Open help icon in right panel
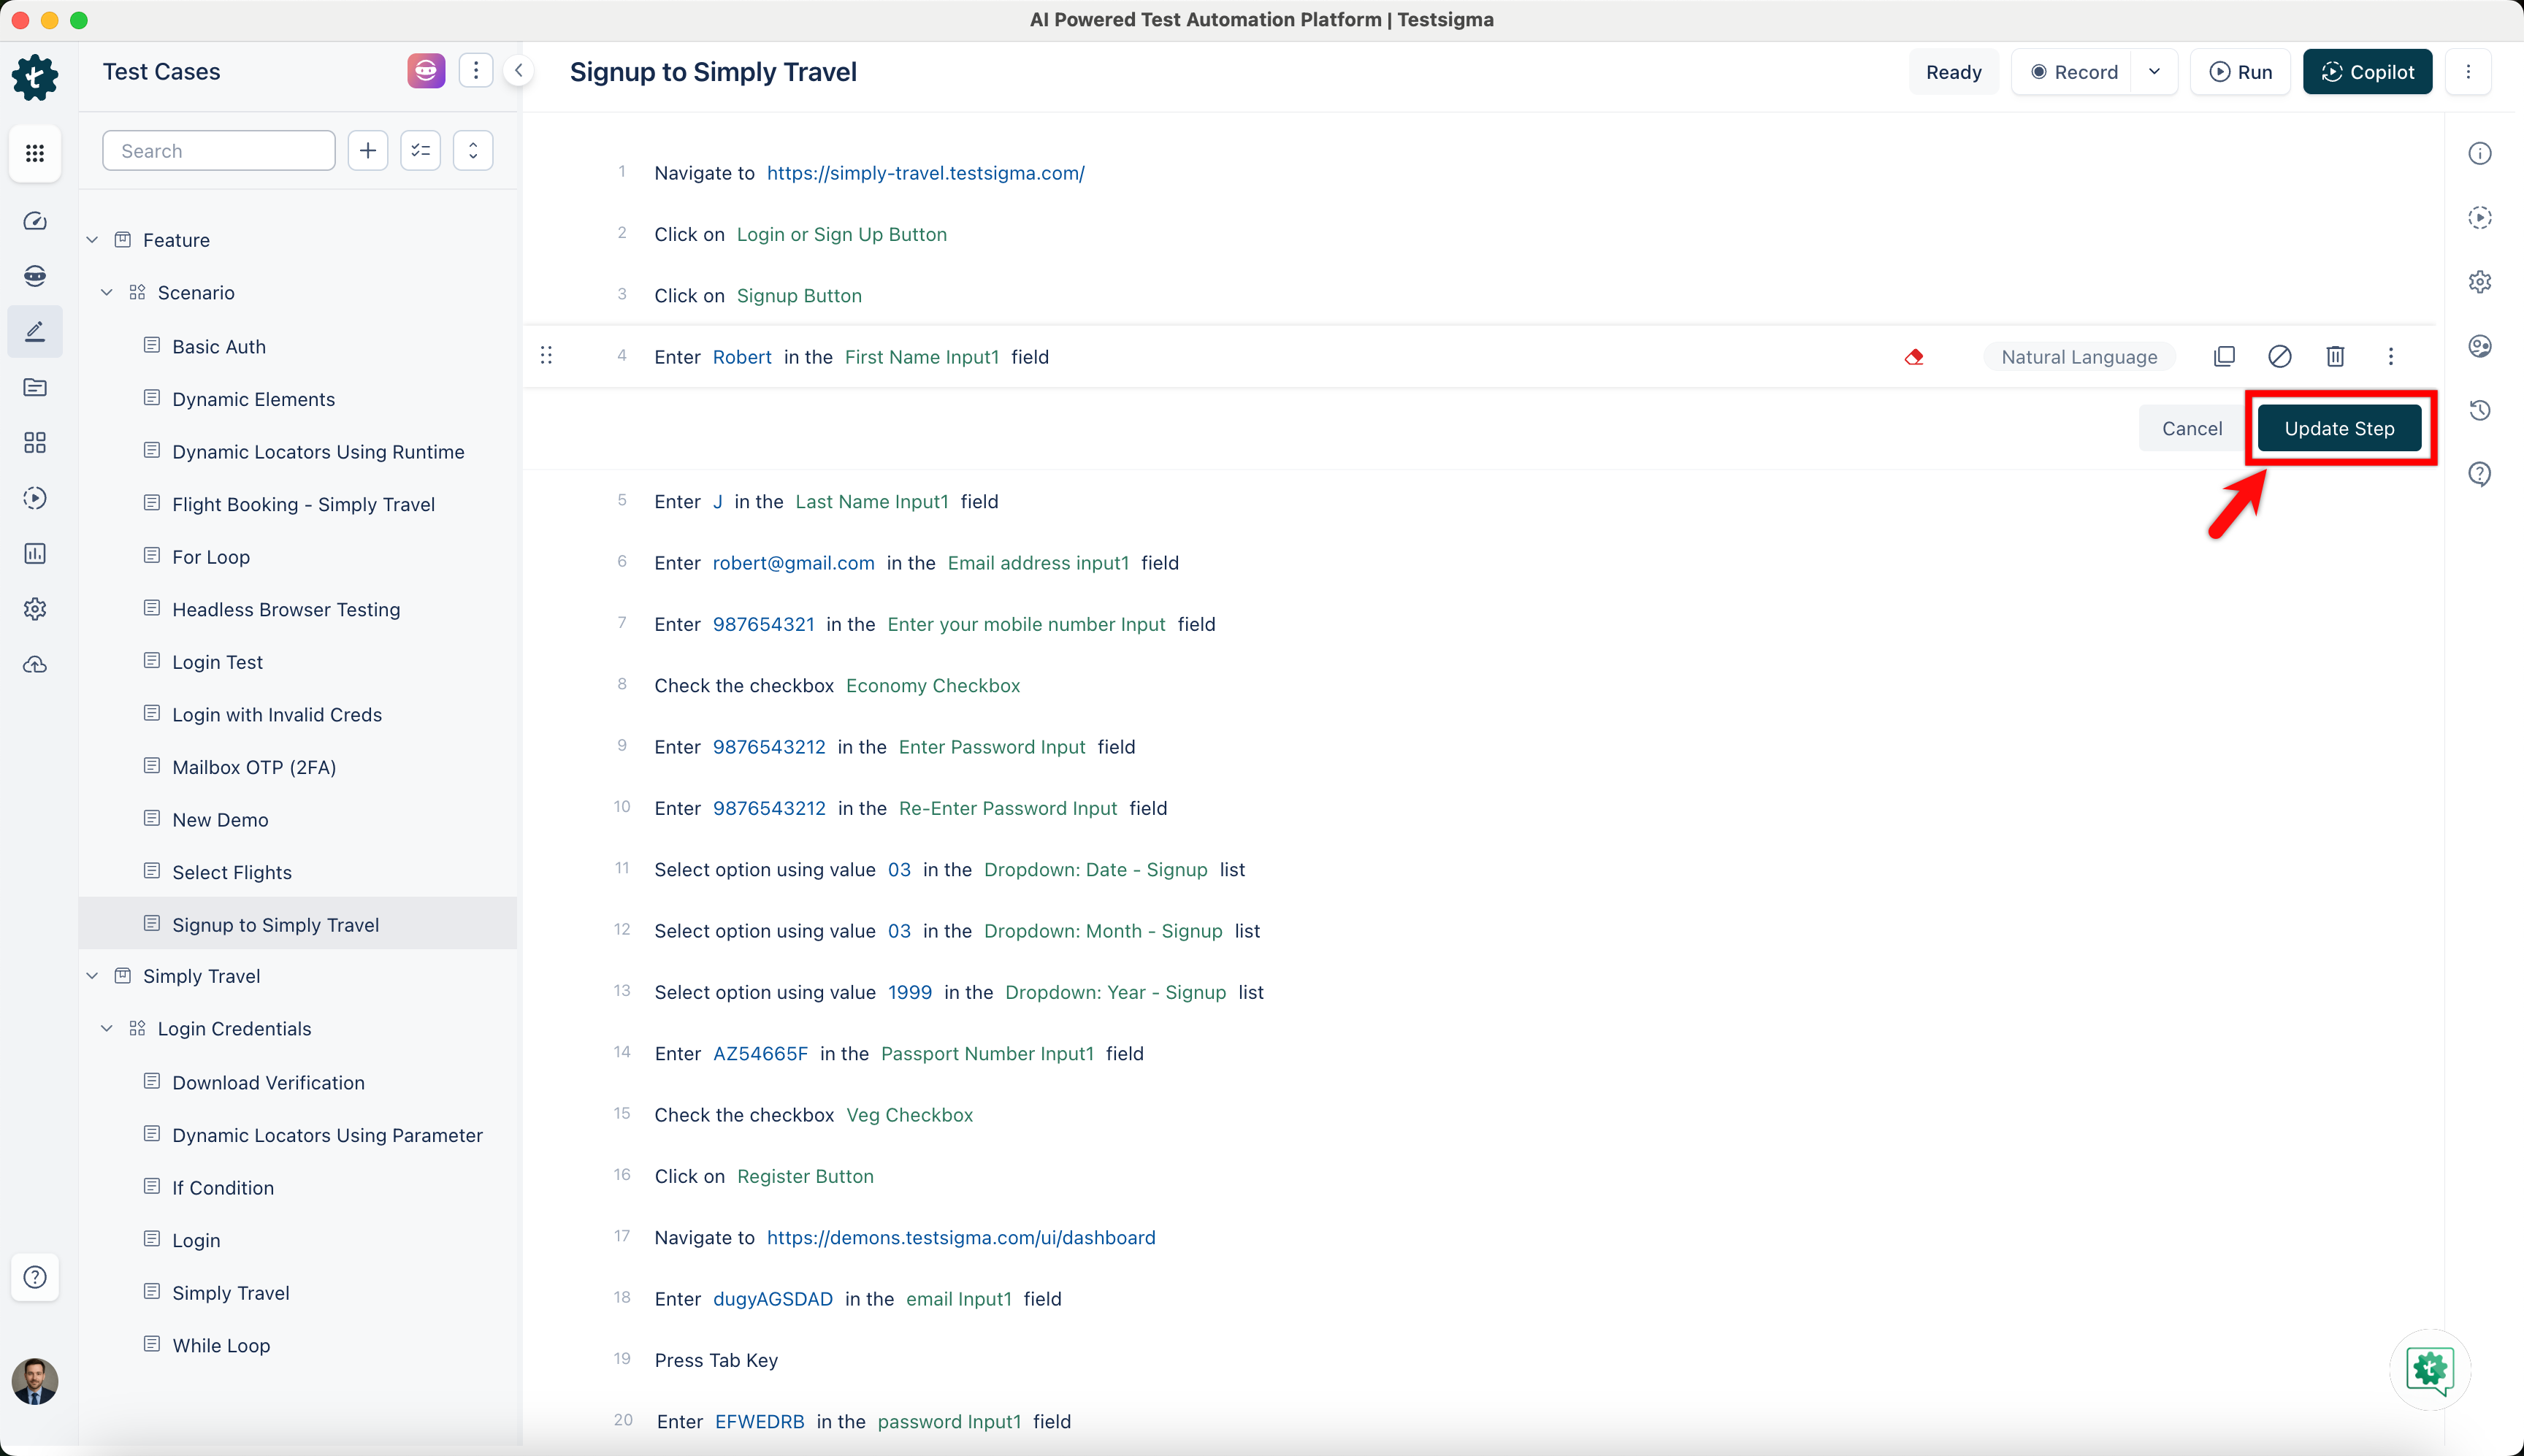Viewport: 2524px width, 1456px height. (x=2480, y=474)
